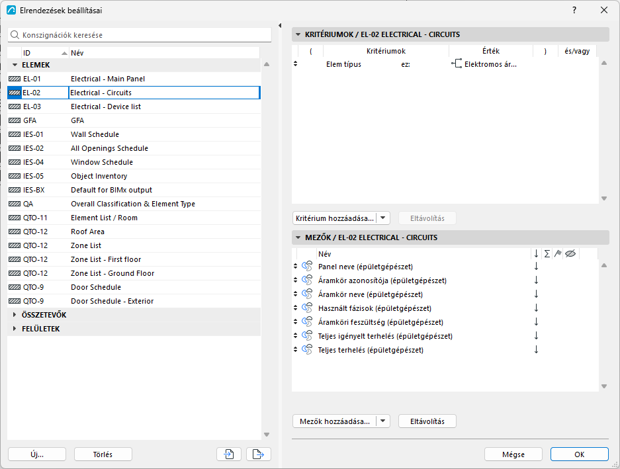Screen dimensions: 620x469
Task: Click the import scheme icon button
Action: click(x=229, y=454)
